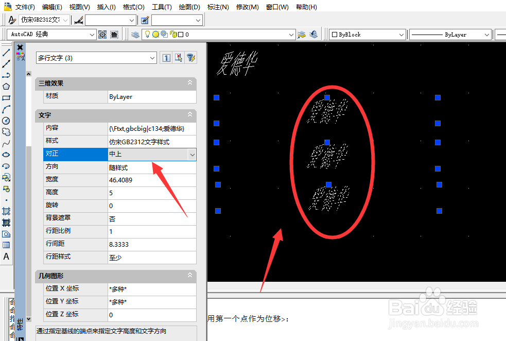Select the Table tool

tap(6, 245)
